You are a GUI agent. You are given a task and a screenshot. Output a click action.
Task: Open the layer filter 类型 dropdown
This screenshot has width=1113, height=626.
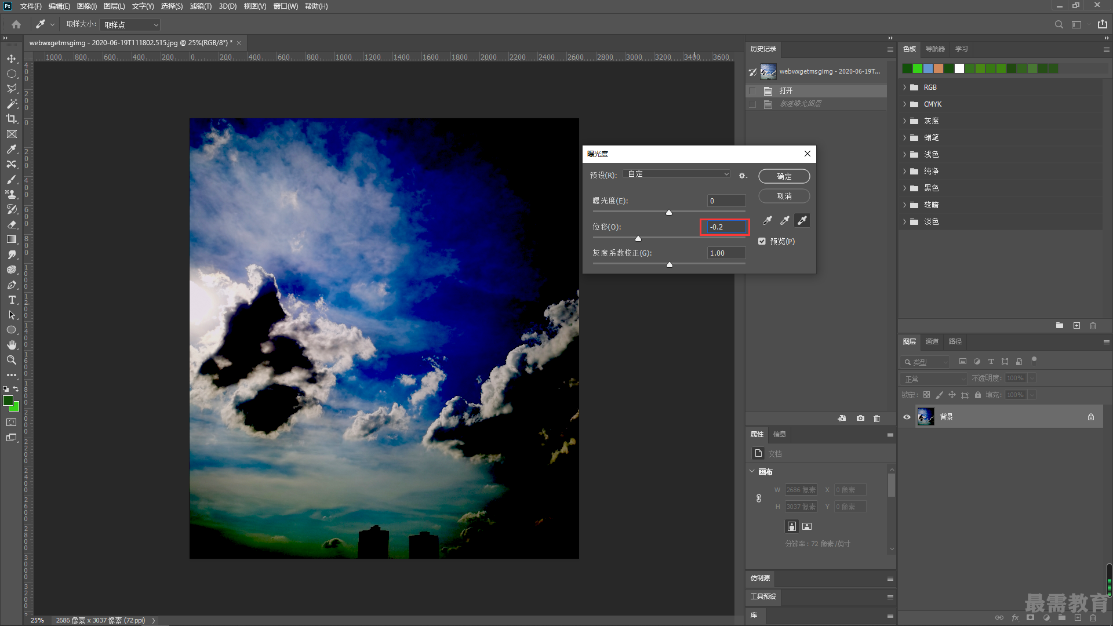pos(926,362)
